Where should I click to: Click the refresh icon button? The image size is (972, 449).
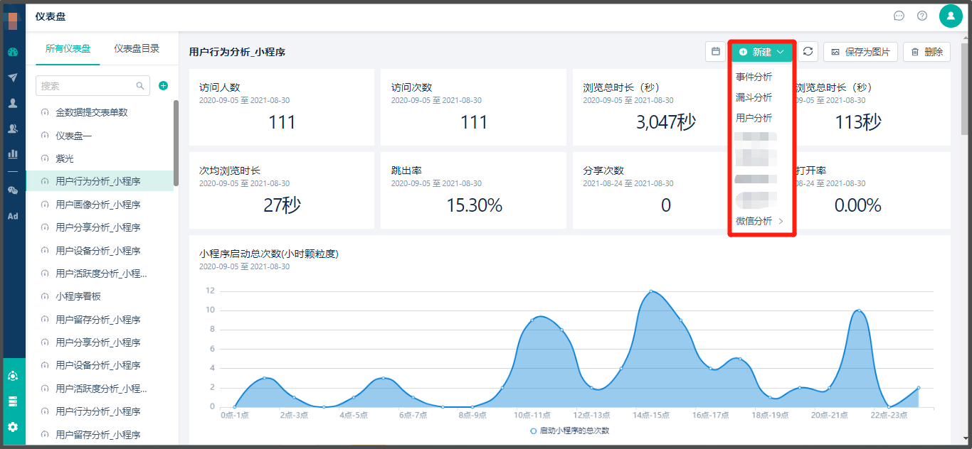(808, 51)
